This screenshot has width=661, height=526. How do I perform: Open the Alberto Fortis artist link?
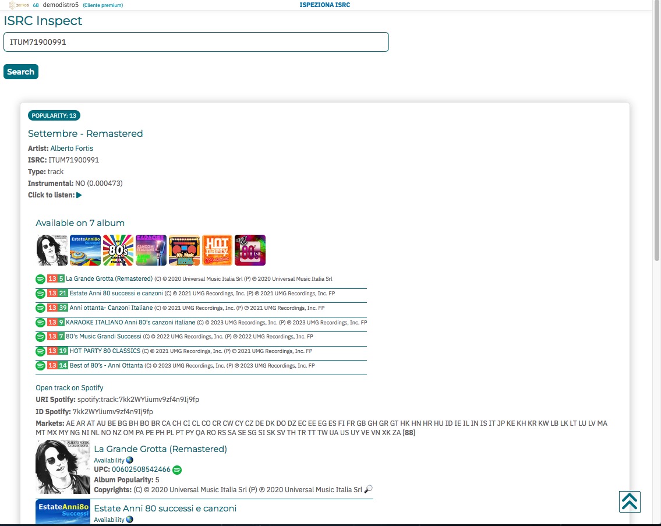tap(72, 149)
